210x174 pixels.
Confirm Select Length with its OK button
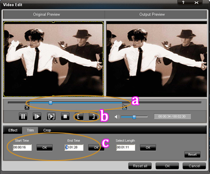148,148
